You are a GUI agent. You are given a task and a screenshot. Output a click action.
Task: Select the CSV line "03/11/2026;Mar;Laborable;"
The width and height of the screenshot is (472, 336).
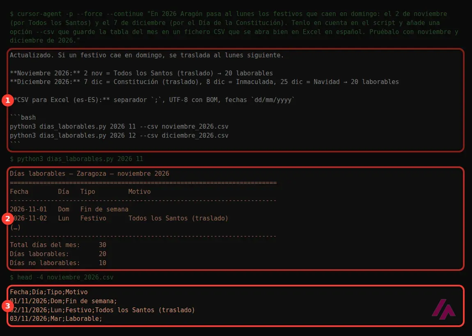(x=56, y=318)
